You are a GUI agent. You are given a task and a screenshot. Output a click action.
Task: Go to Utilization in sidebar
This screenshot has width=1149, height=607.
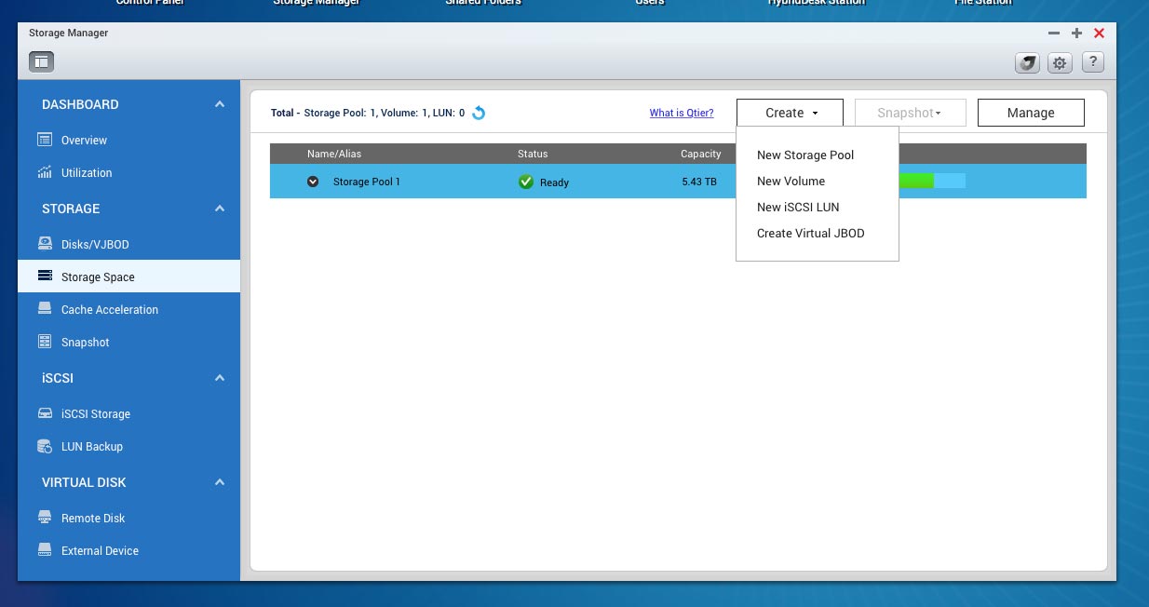click(x=87, y=173)
